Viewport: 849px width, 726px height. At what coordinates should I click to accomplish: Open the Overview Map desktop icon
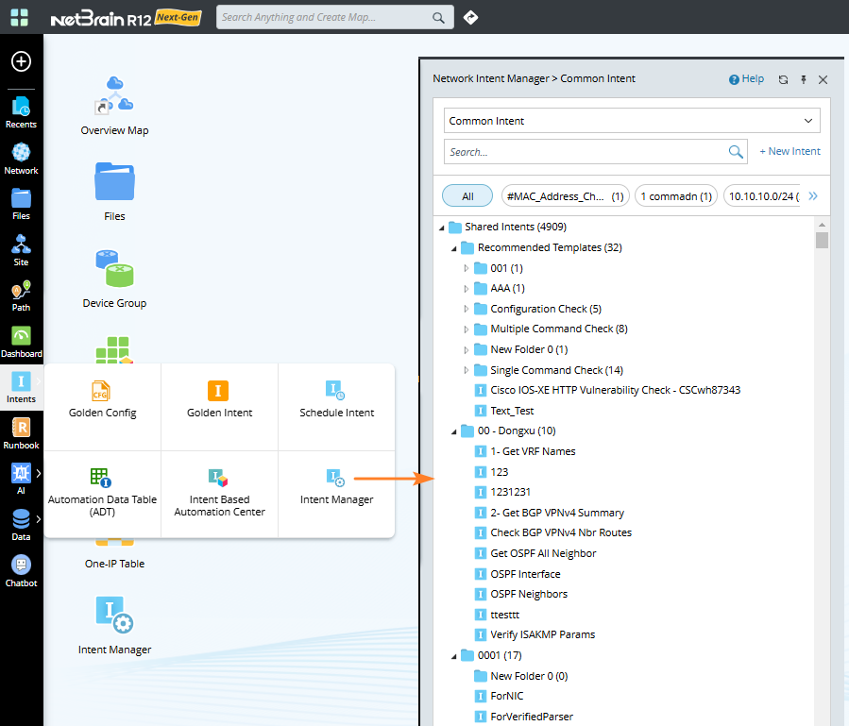click(114, 106)
